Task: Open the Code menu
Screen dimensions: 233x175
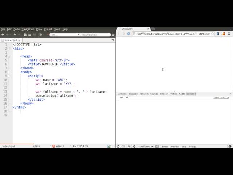Action: [16, 29]
